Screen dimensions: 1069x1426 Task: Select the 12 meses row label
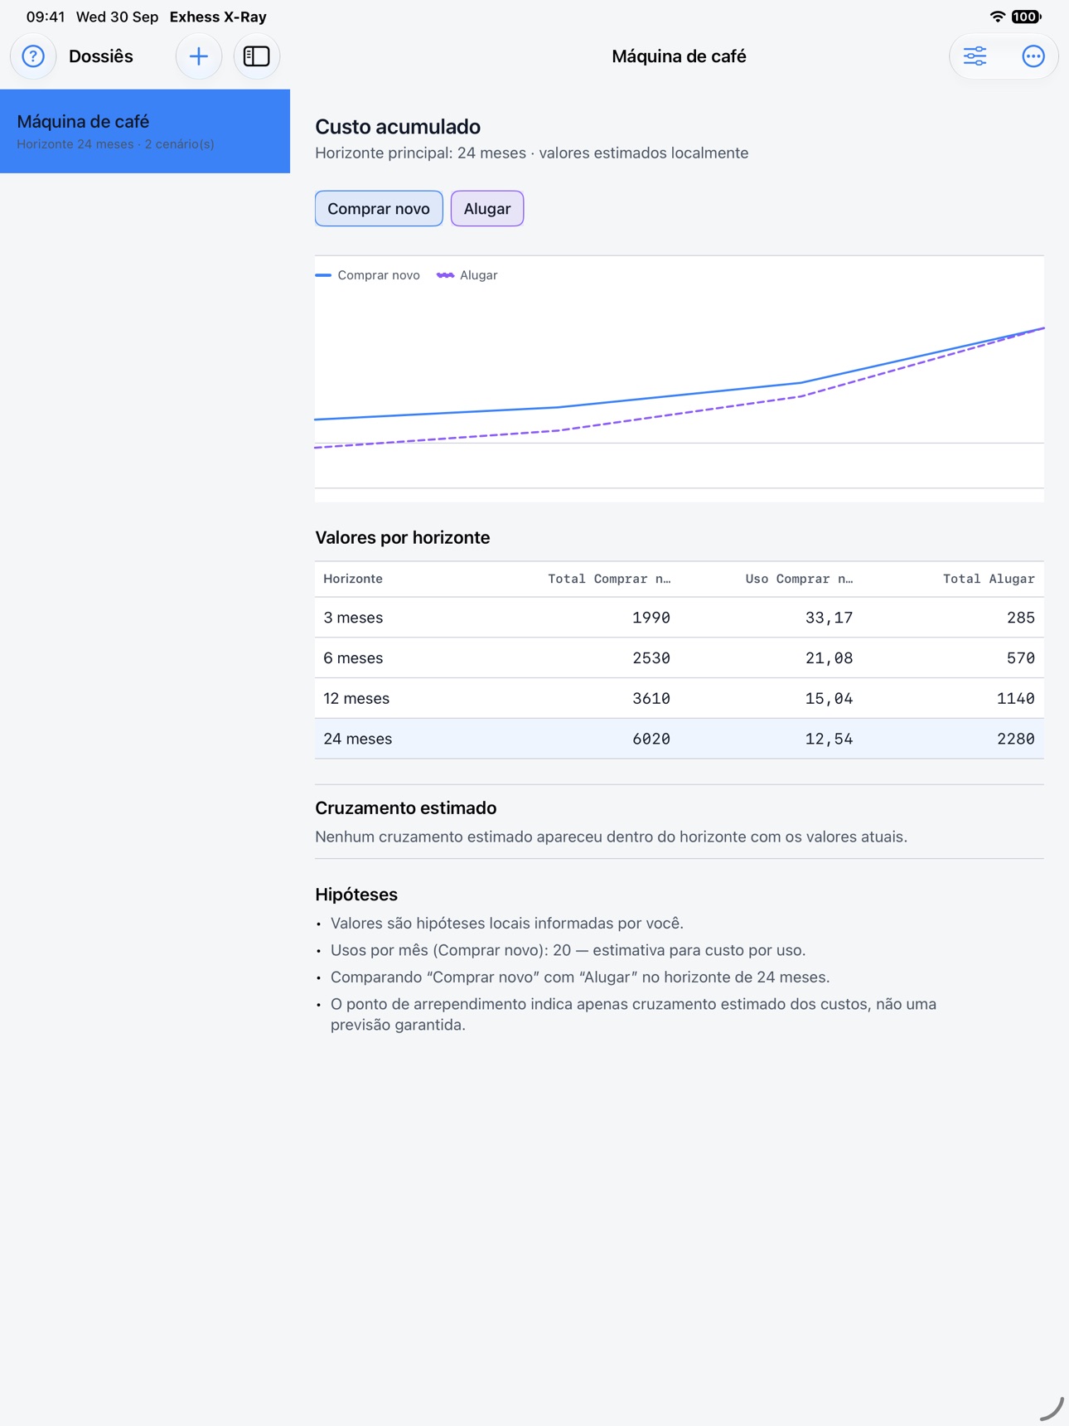click(356, 698)
